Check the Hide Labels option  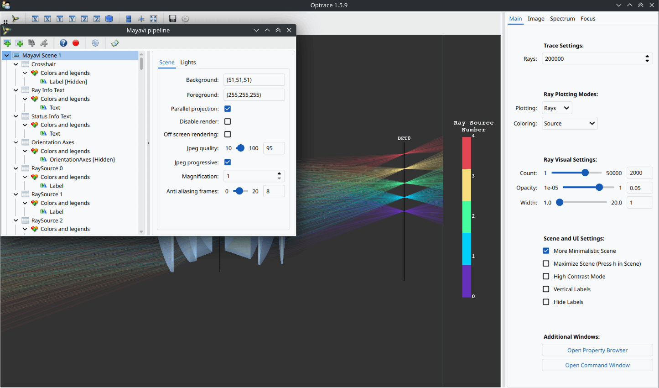pos(546,302)
